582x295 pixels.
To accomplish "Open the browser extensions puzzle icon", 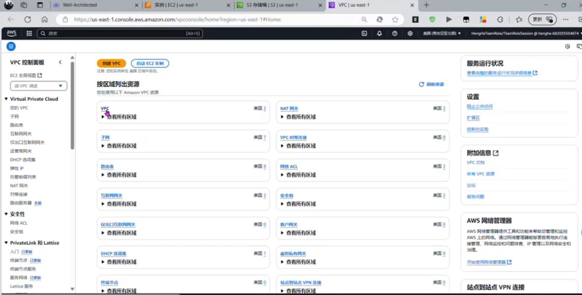I will point(500,19).
